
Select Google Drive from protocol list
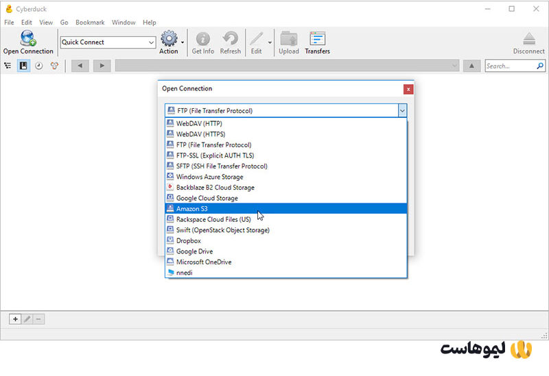285,251
